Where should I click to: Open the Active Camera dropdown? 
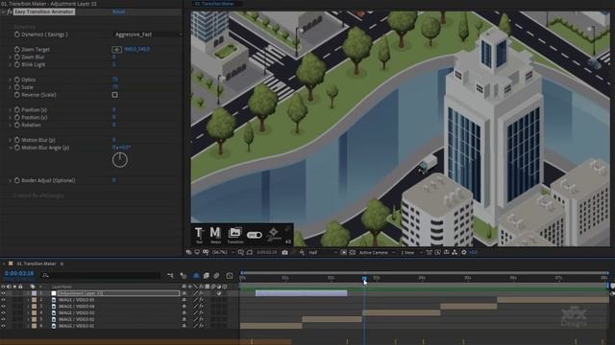[x=377, y=253]
